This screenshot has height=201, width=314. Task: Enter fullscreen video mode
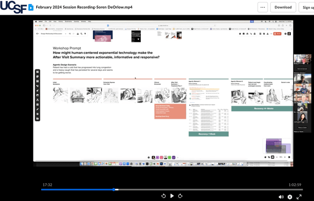coord(299,197)
